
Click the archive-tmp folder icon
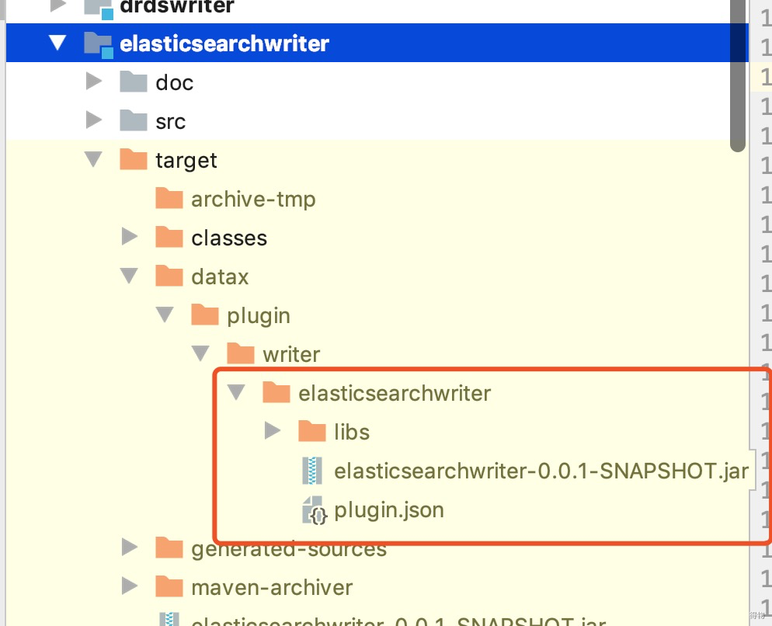168,199
